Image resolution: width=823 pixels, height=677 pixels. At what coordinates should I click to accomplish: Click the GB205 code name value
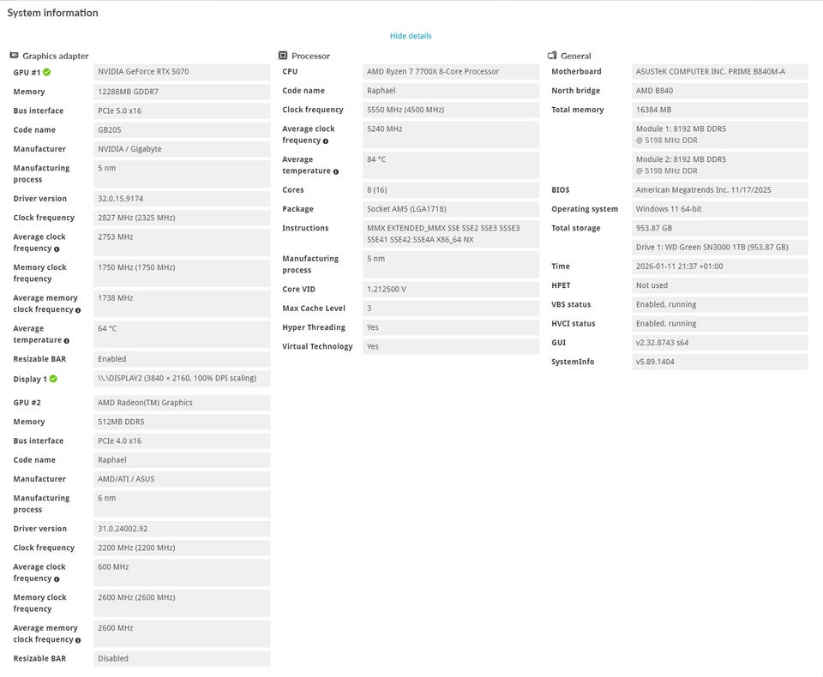tap(182, 129)
